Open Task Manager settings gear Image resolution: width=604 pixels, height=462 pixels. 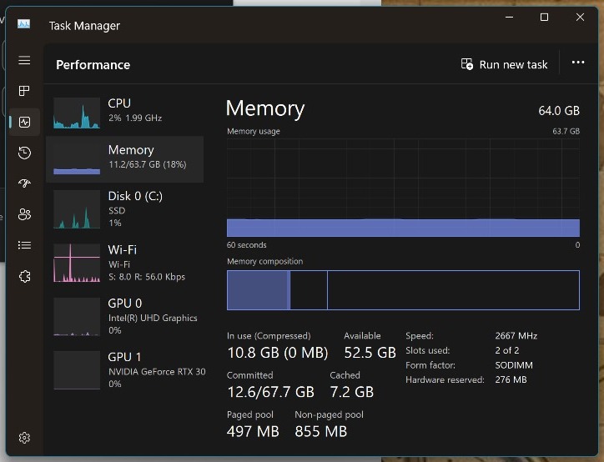point(24,438)
